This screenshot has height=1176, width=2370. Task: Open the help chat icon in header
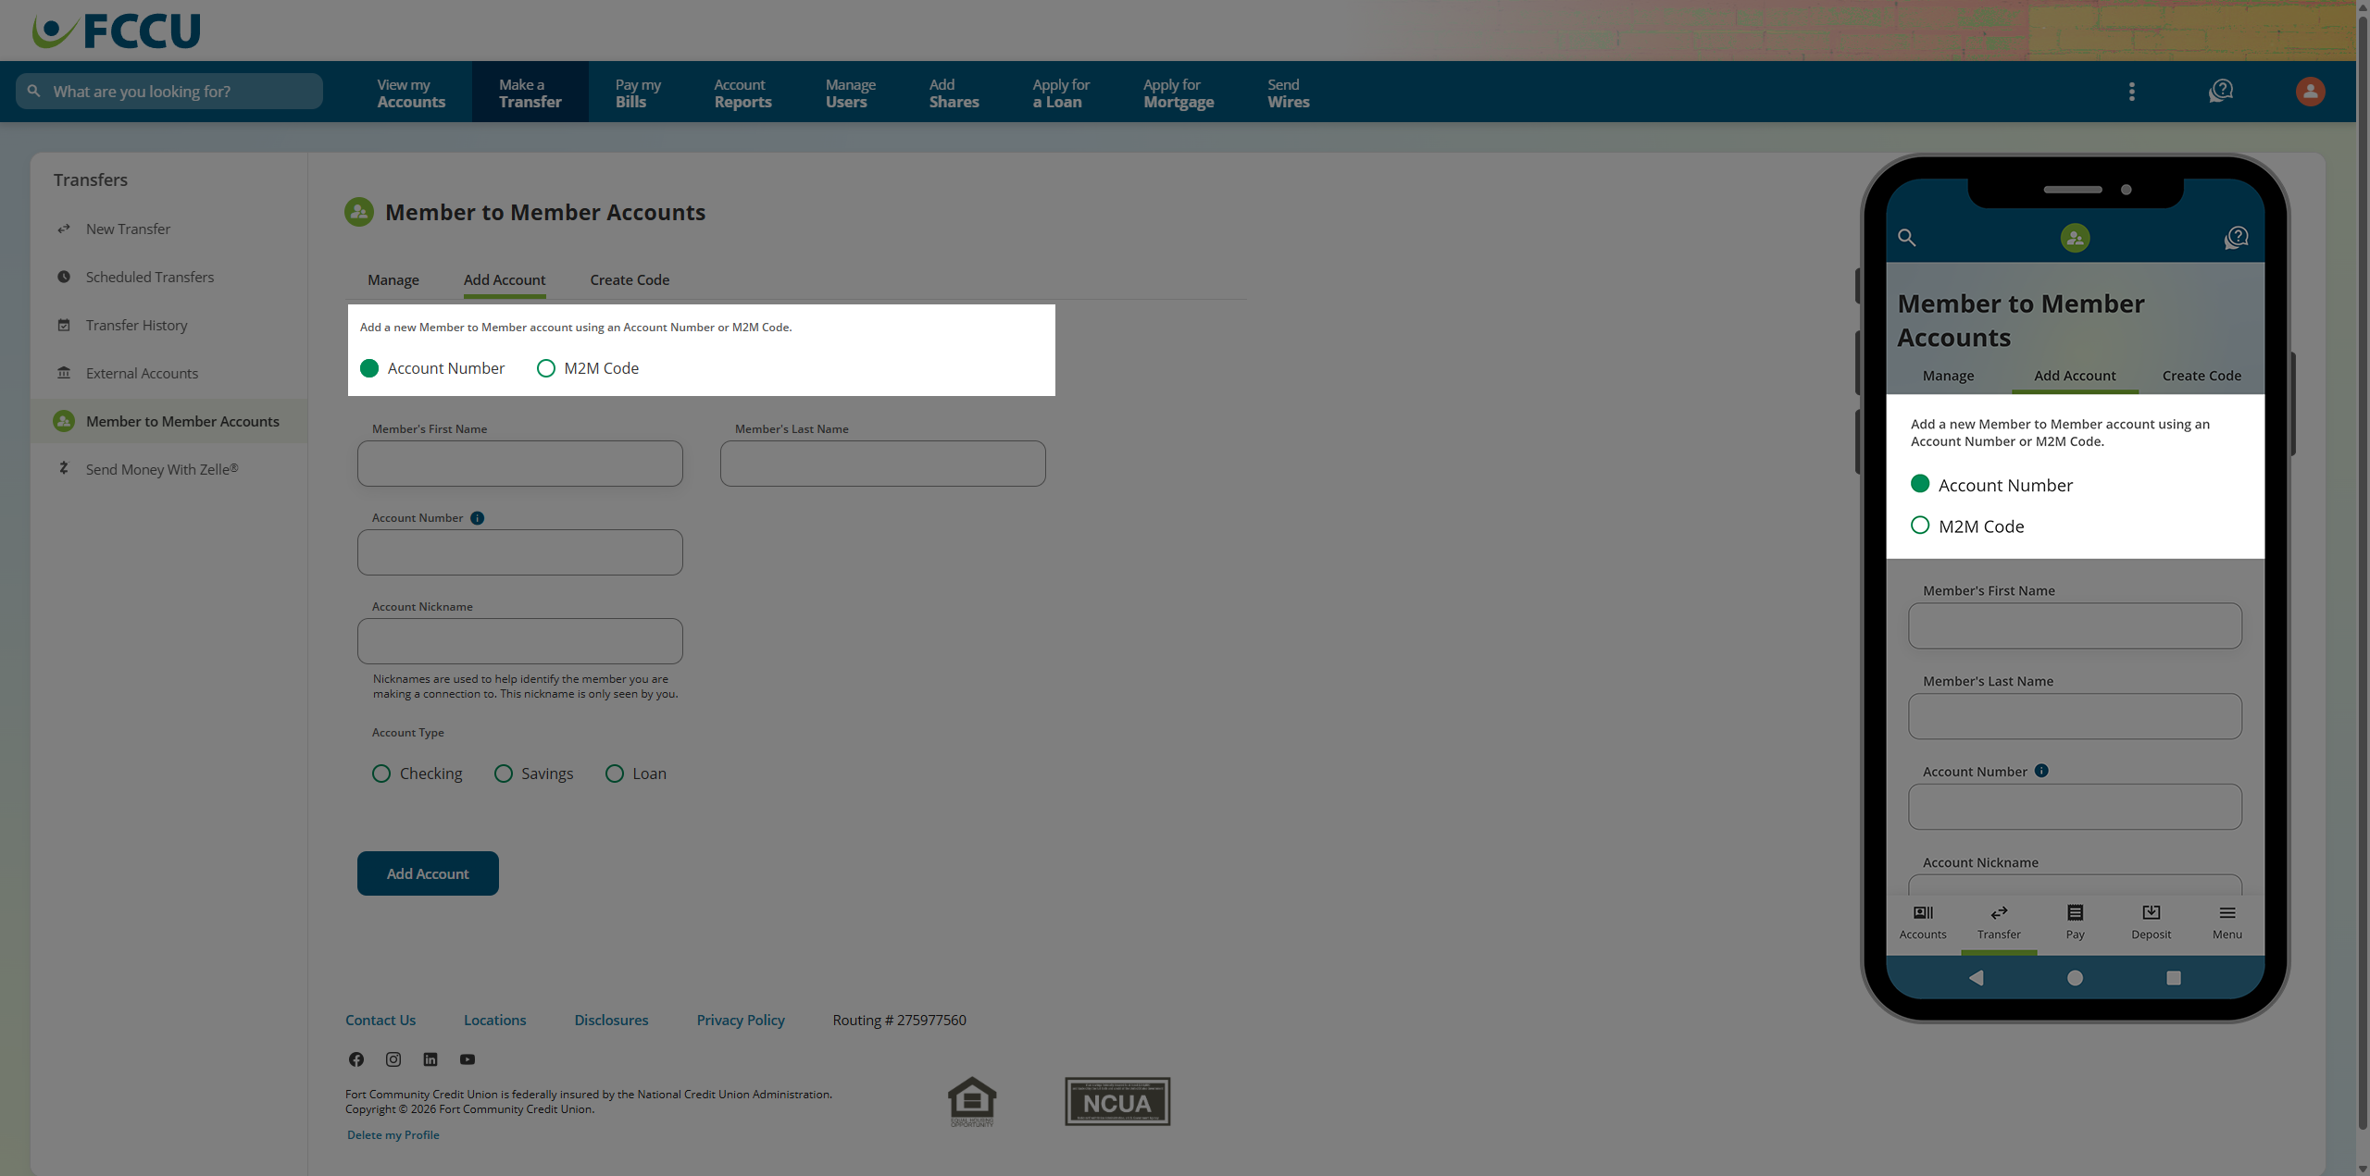tap(2221, 91)
